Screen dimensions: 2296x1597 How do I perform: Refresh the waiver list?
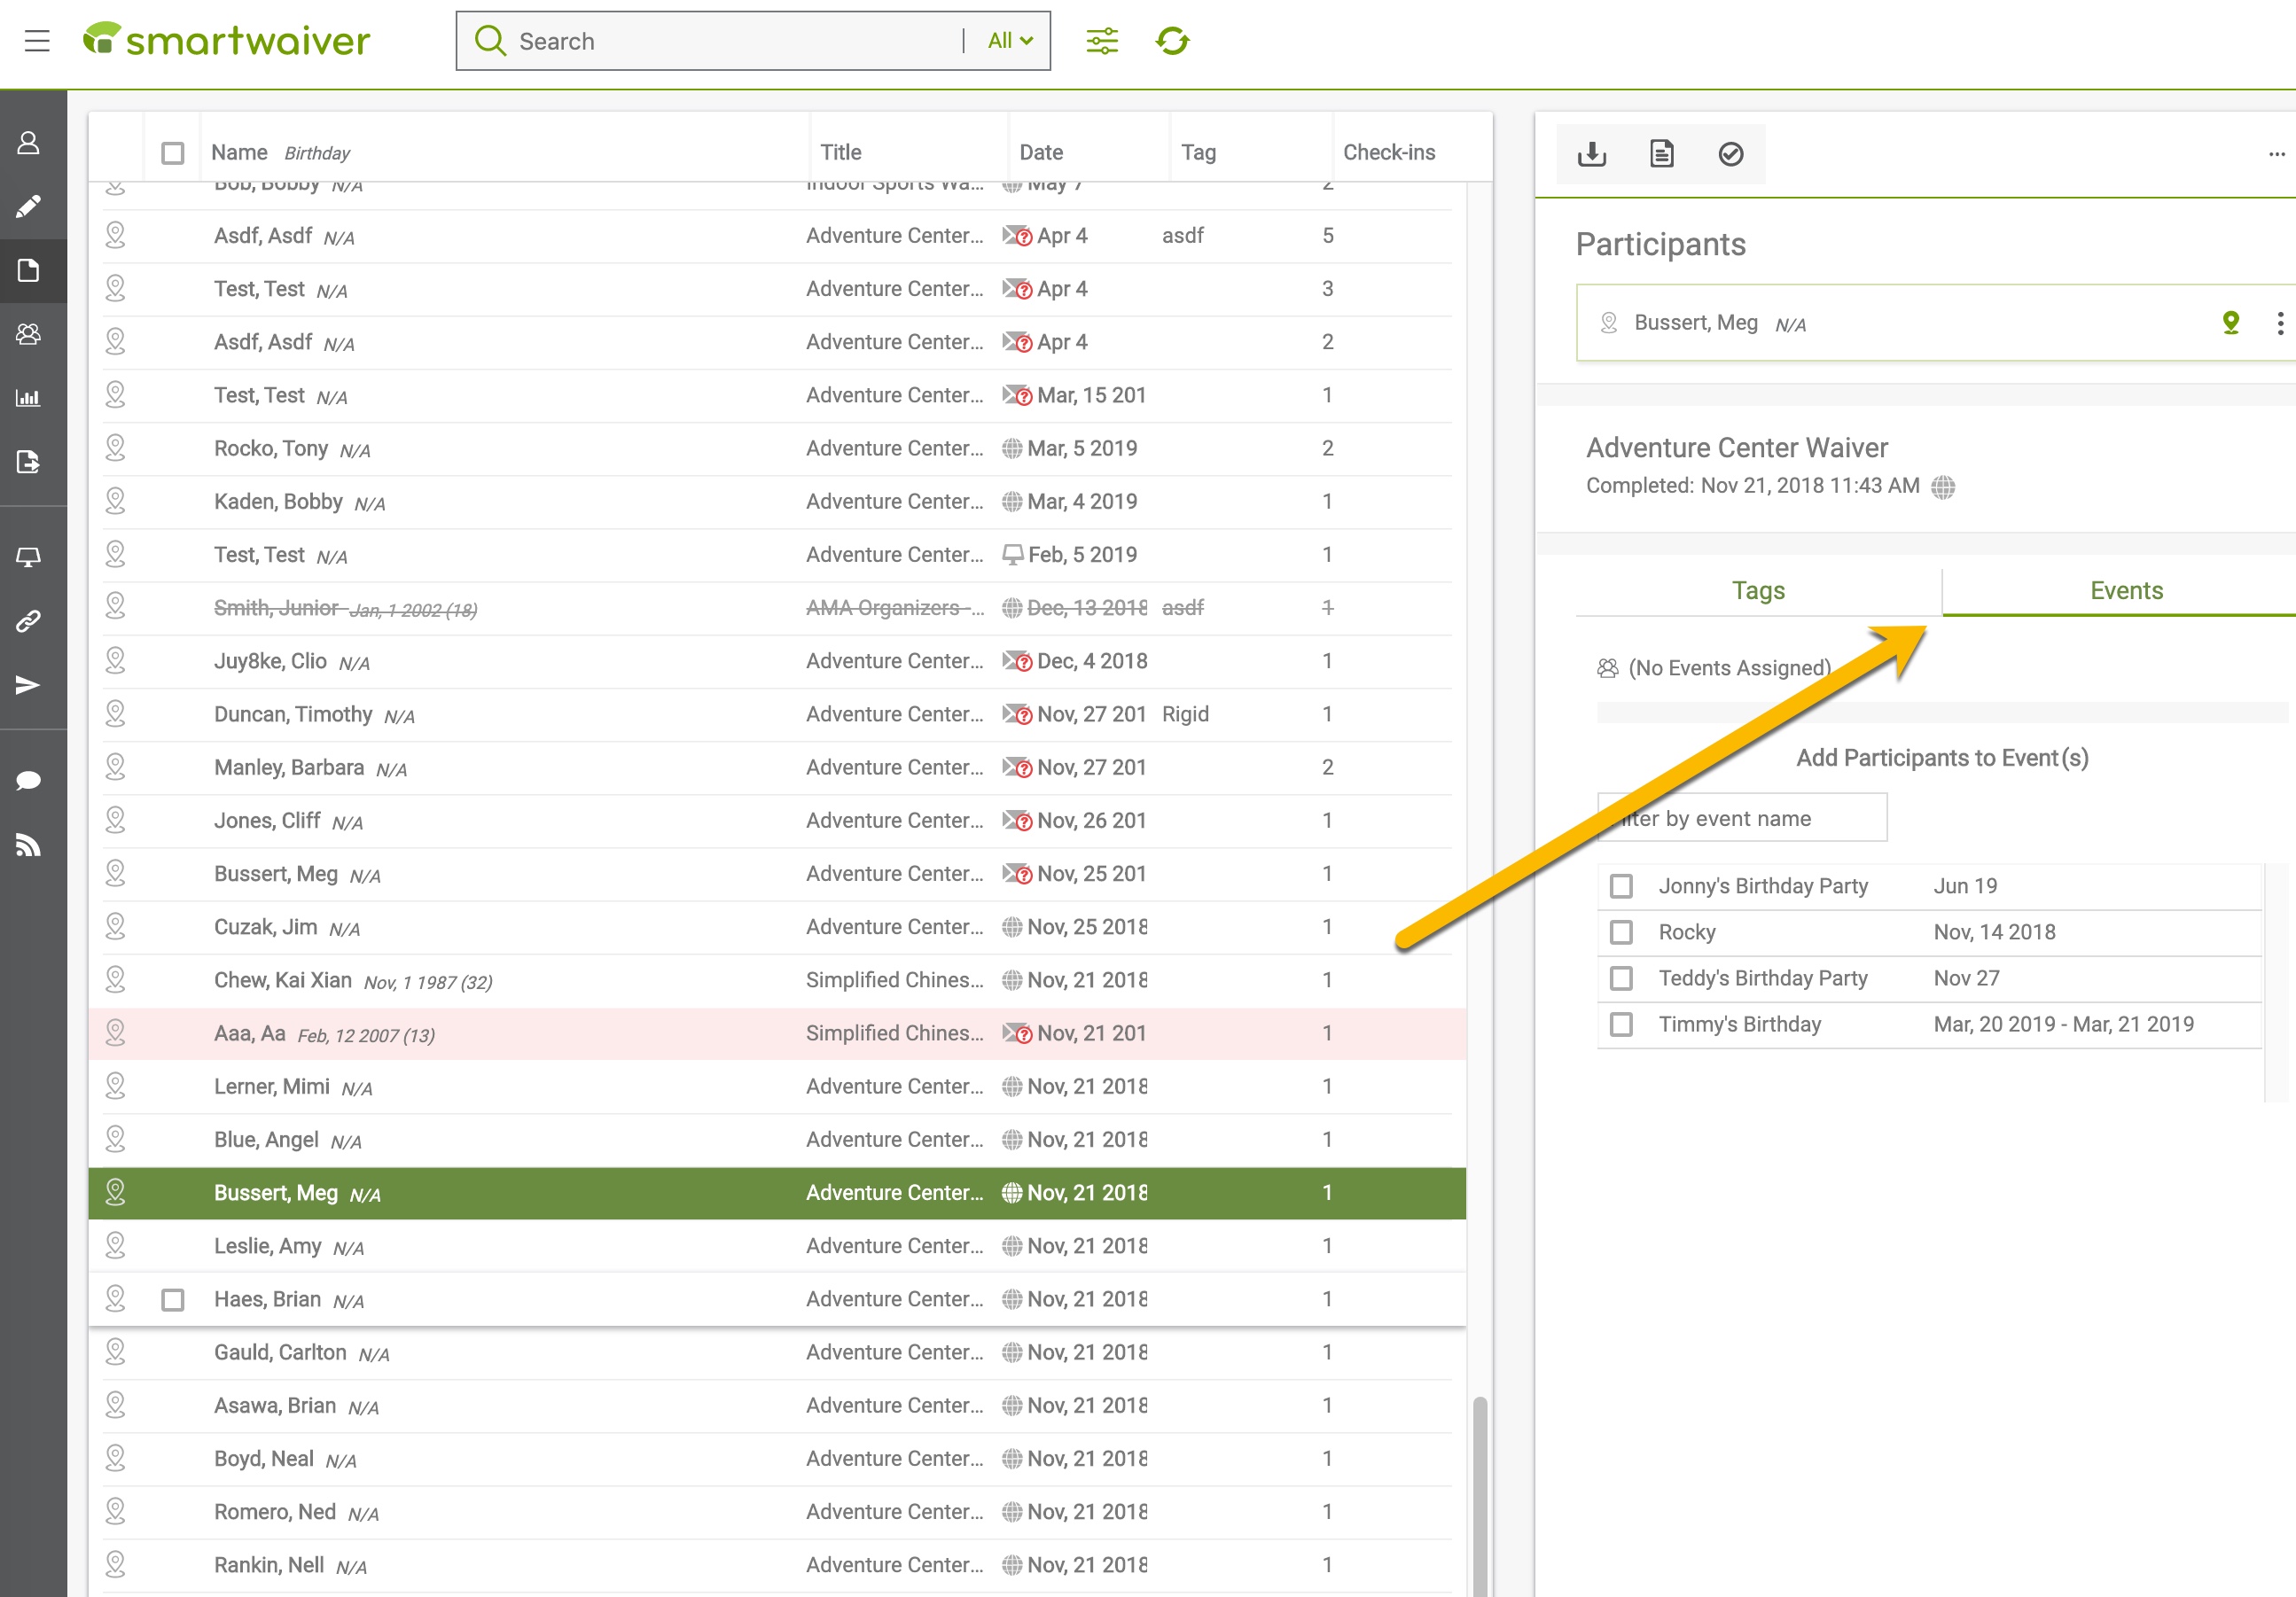coord(1172,41)
